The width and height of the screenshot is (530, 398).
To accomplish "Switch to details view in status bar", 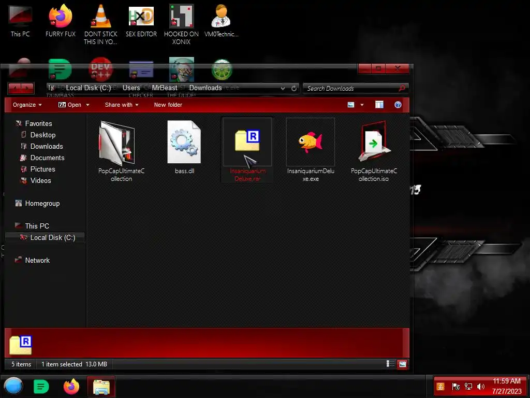I will pyautogui.click(x=390, y=364).
